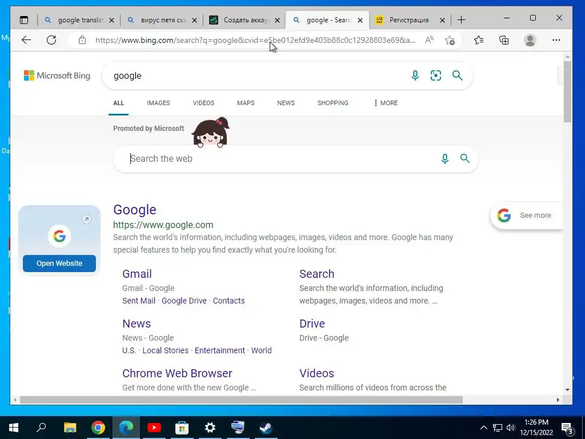
Task: Close the Регистрация tab
Action: (443, 20)
